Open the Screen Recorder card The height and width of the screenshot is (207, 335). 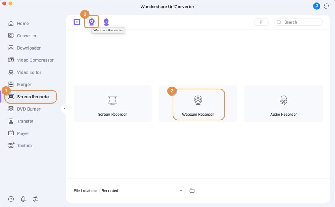(112, 104)
